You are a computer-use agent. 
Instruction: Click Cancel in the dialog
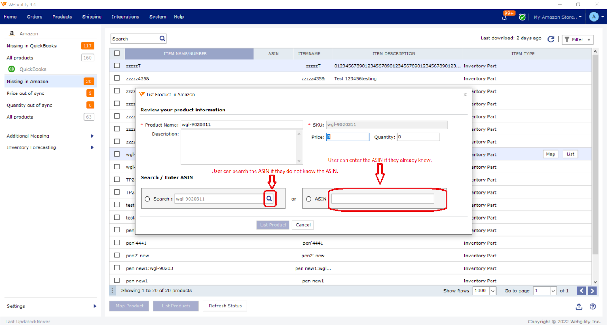coord(303,225)
